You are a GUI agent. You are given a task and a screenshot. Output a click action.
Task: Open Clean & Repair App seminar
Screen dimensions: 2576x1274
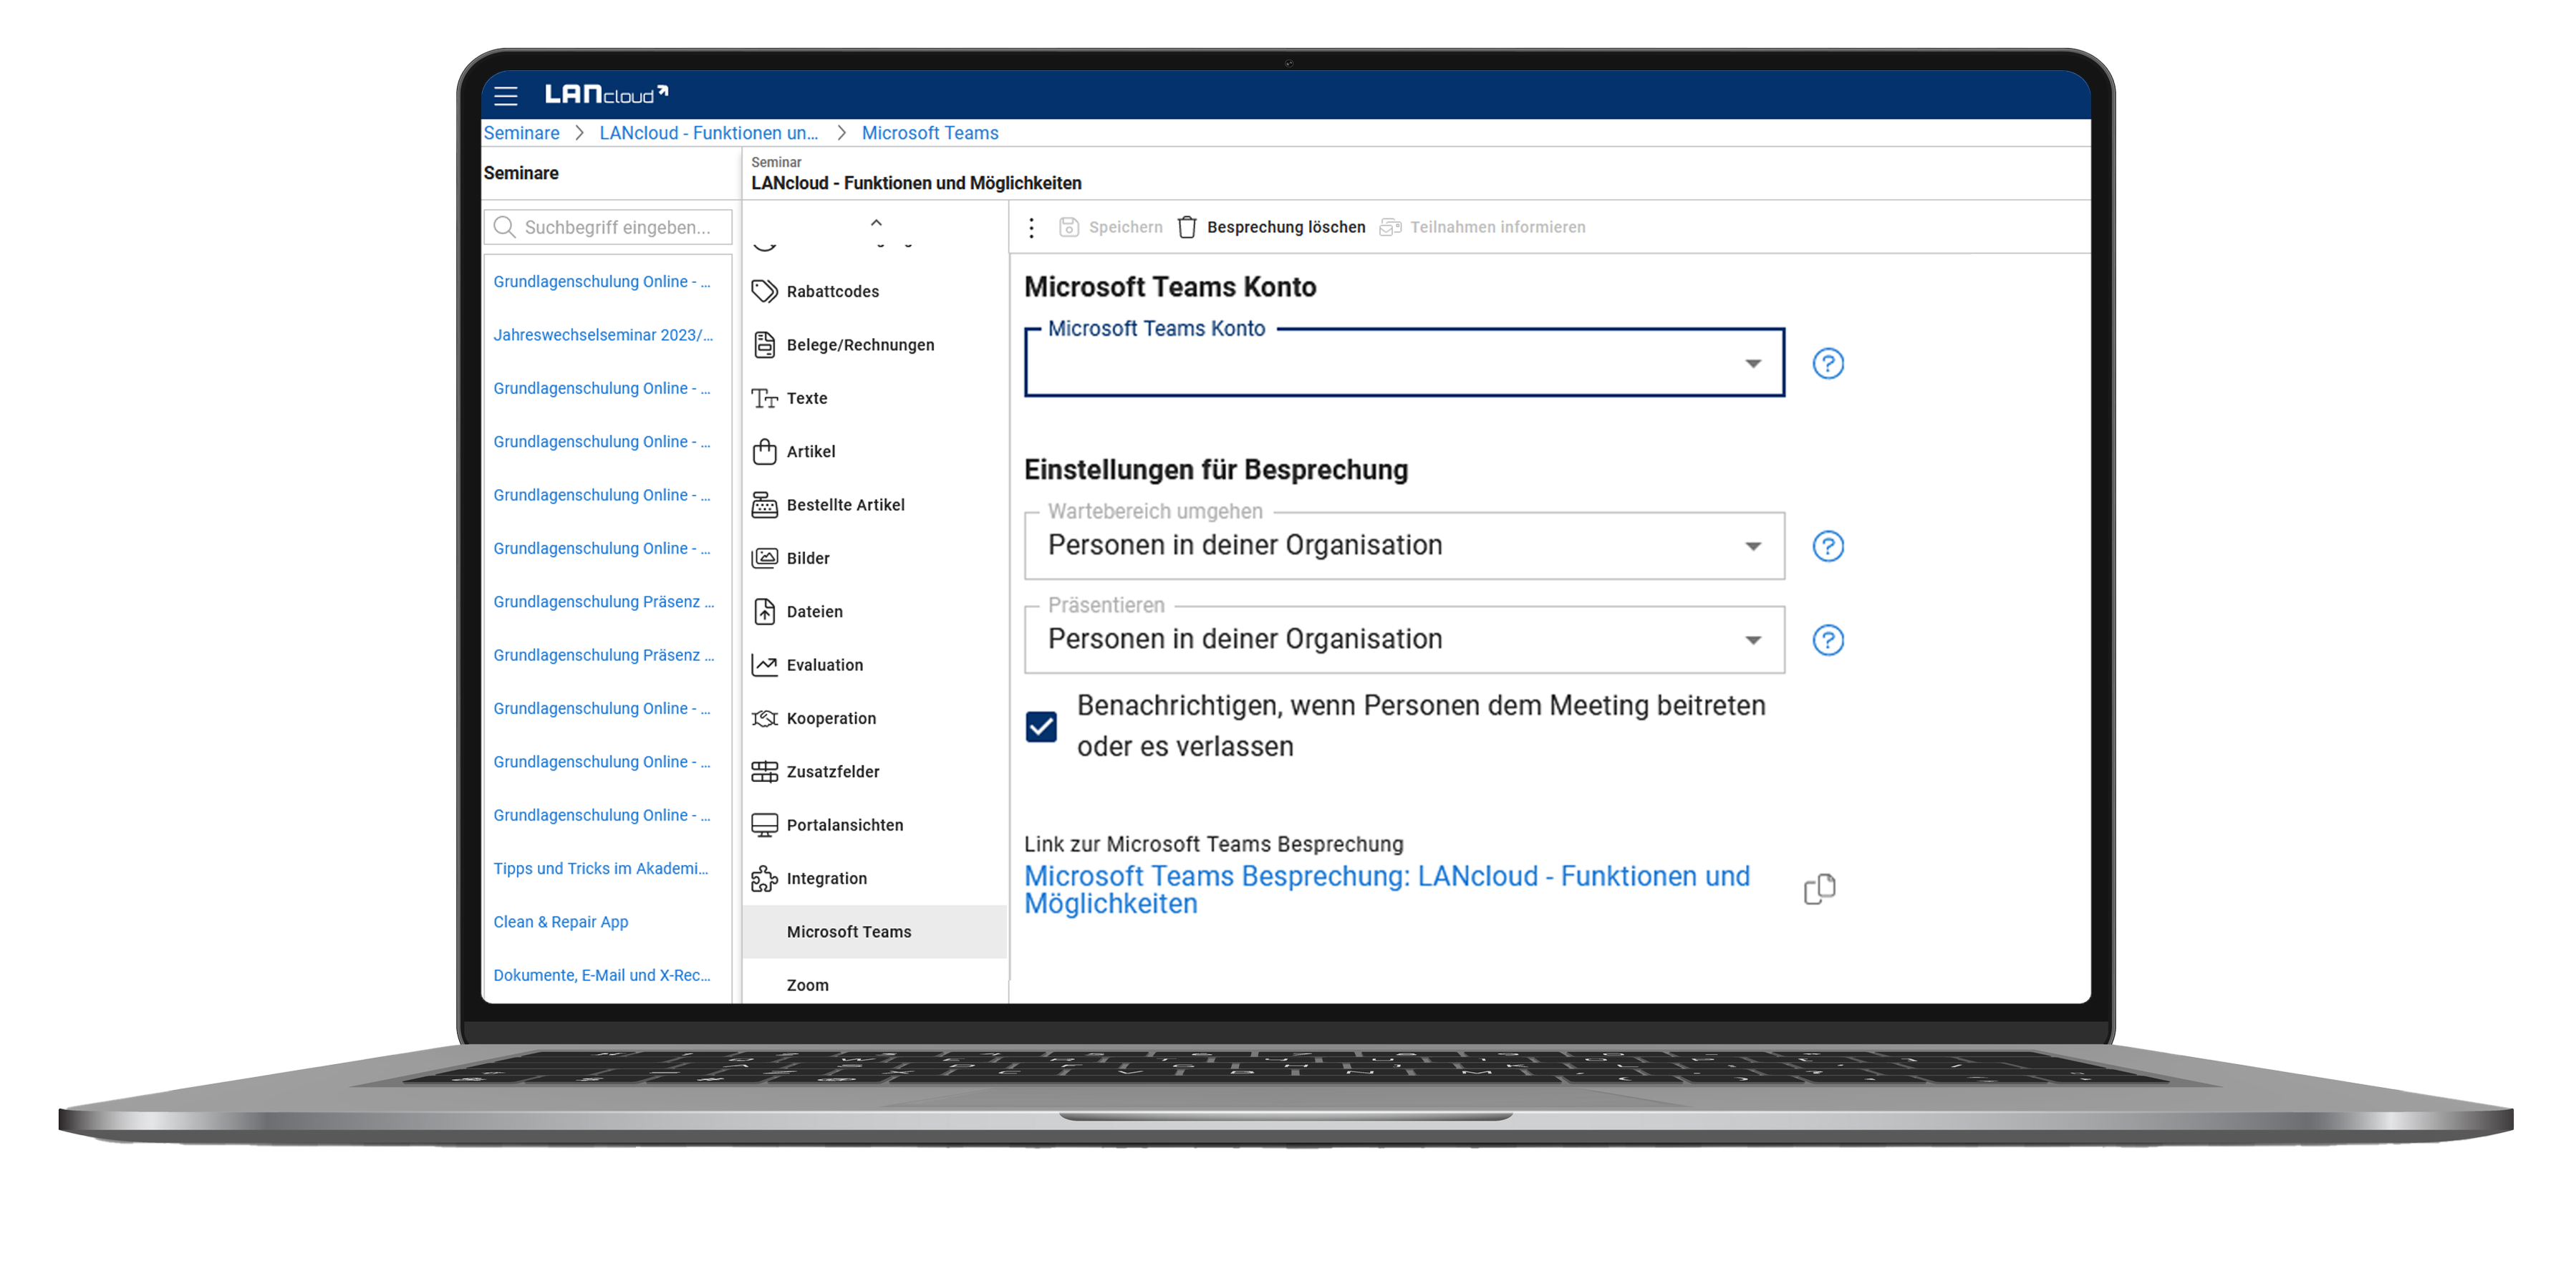pyautogui.click(x=560, y=922)
